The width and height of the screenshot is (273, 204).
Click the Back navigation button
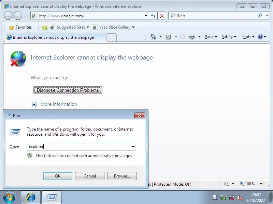click(x=8, y=16)
